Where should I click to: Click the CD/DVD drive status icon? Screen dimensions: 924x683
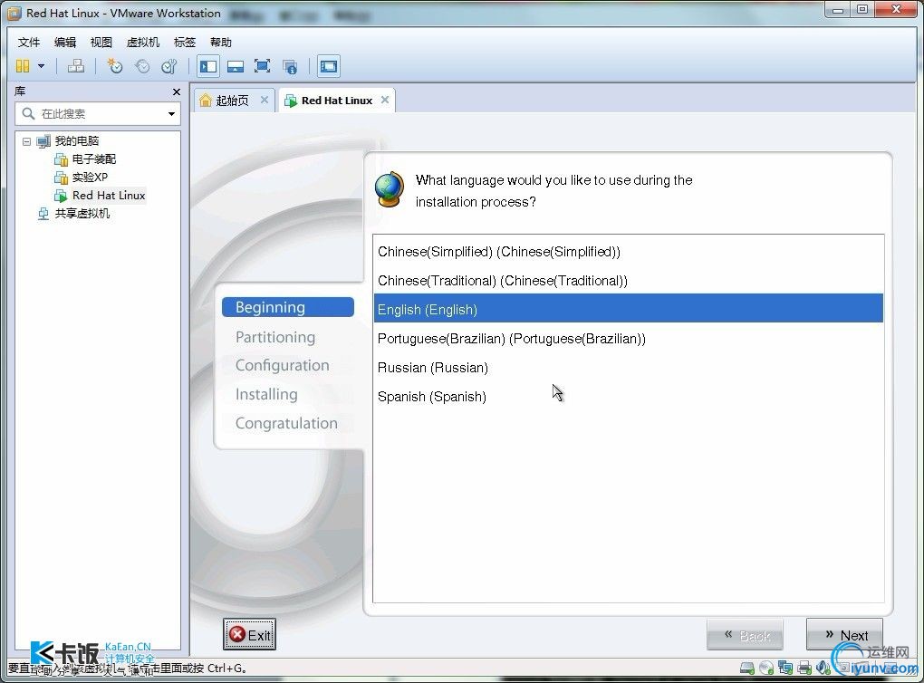766,668
